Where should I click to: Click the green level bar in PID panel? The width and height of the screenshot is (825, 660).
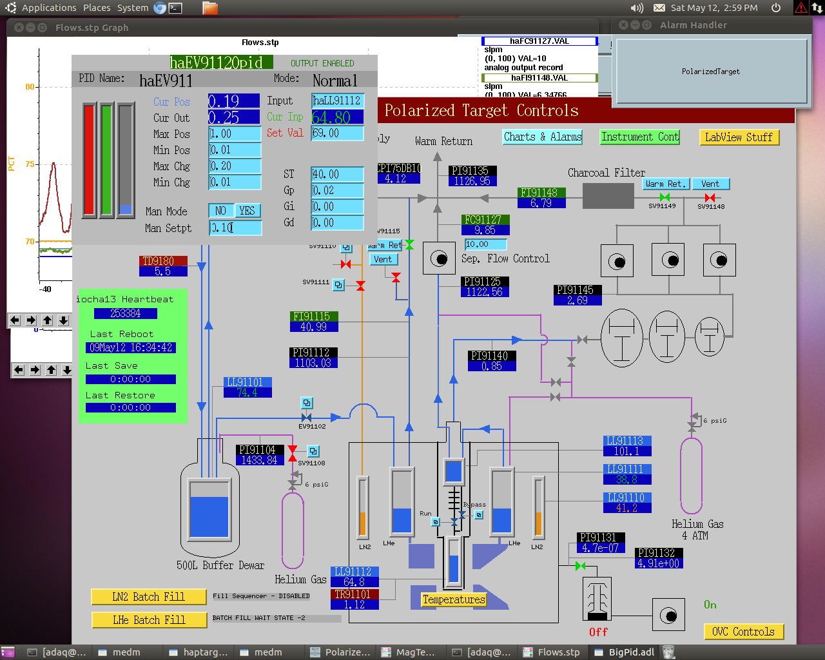click(x=107, y=160)
